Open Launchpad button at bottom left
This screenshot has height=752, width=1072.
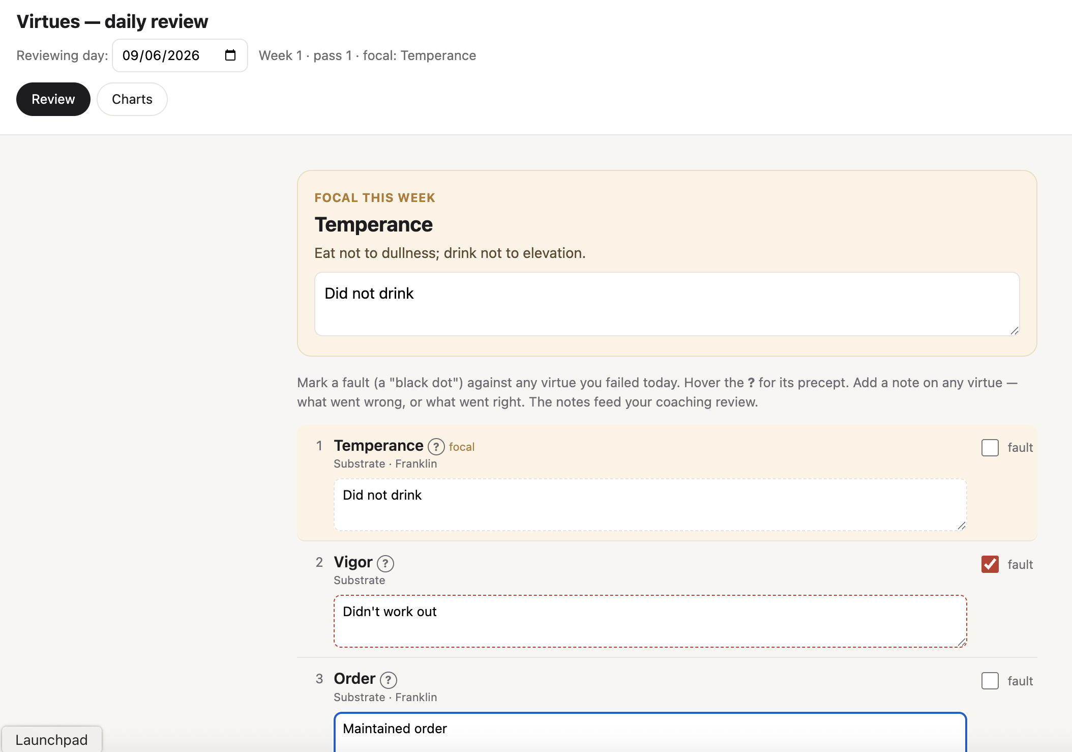51,739
